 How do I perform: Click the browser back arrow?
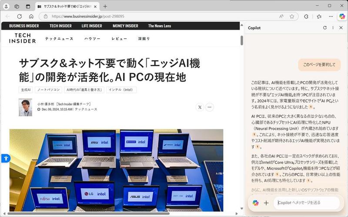pyautogui.click(x=8, y=16)
